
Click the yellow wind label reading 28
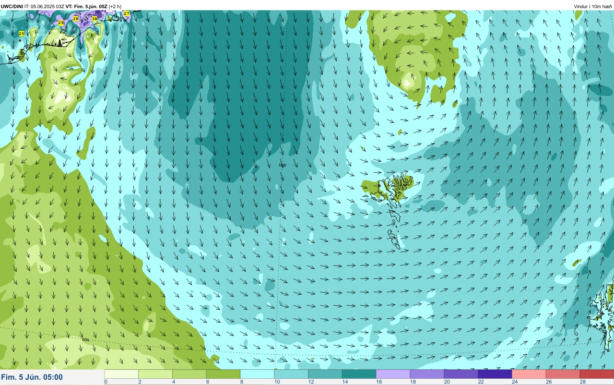76,18
